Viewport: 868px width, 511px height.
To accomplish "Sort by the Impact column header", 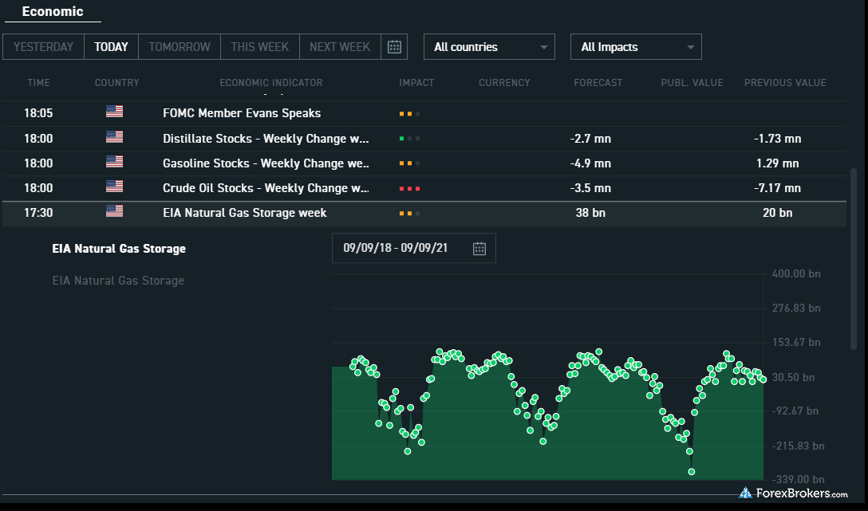I will point(416,83).
